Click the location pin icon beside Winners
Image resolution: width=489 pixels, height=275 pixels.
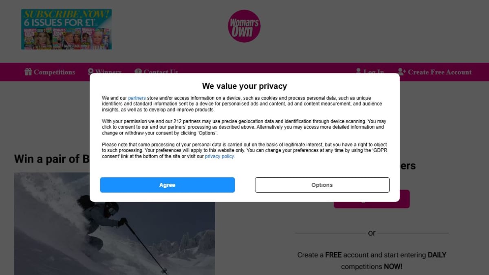click(x=91, y=72)
